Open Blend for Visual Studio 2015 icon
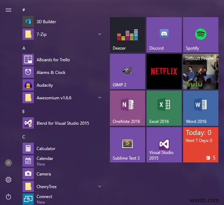 point(28,123)
